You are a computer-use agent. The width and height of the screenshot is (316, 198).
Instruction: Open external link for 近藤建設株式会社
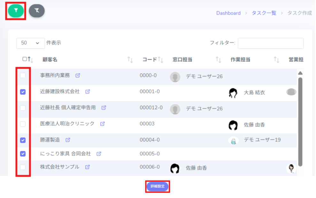pos(88,92)
